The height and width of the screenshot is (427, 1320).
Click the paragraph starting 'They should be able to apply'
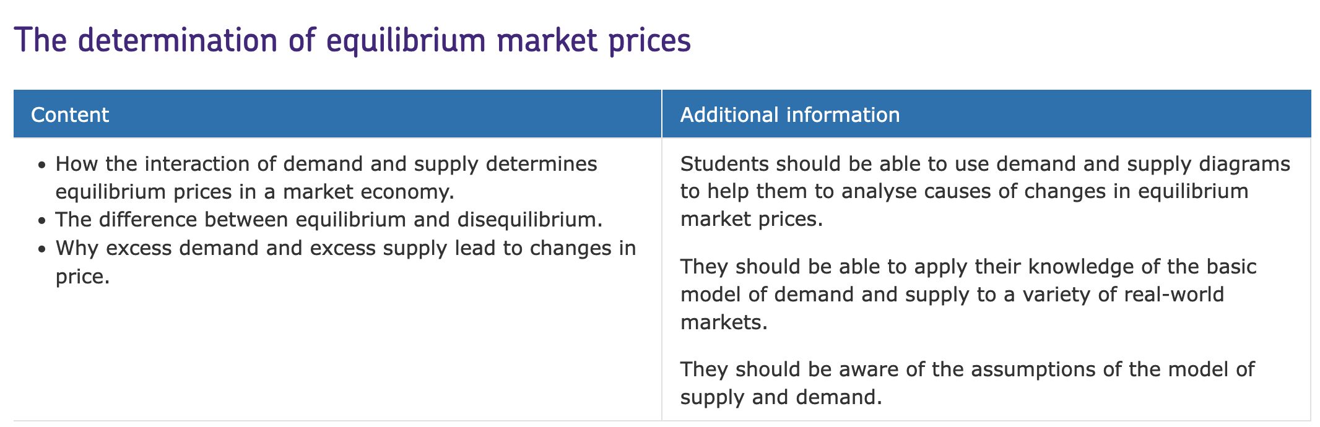point(968,294)
